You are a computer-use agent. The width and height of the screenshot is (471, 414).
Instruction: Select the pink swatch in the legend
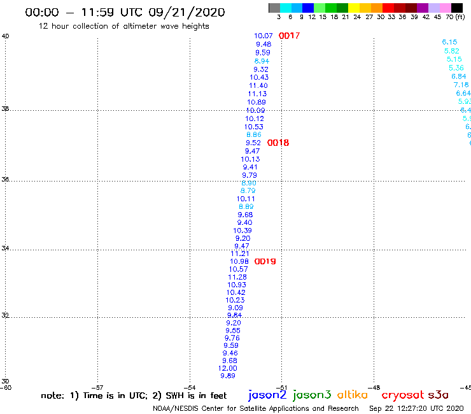[445, 8]
